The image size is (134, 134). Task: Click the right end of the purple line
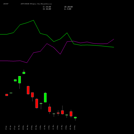pyautogui.click(x=114, y=39)
